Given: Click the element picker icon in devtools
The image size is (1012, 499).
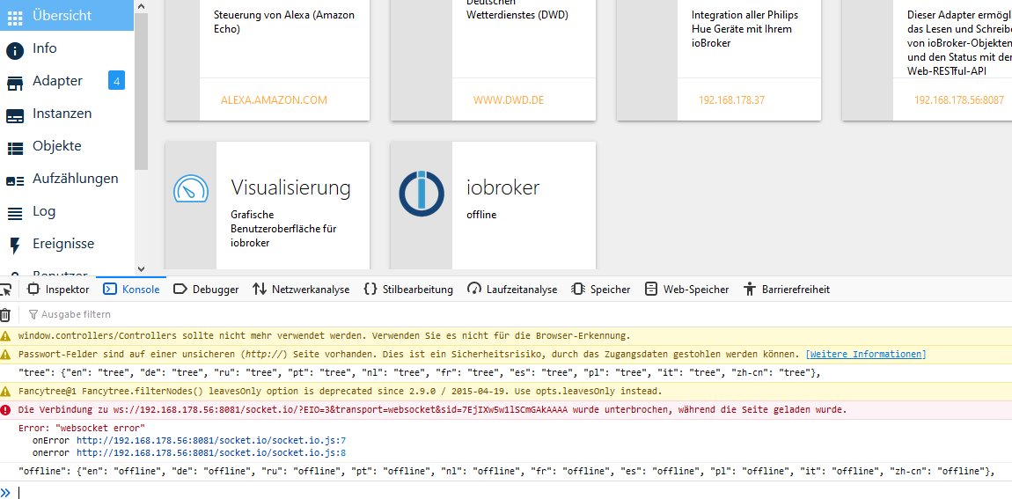Looking at the screenshot, I should pos(5,289).
